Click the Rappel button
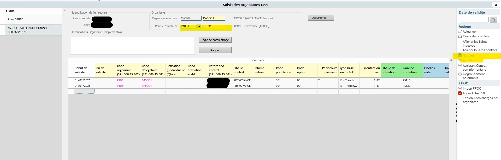The width and height of the screenshot is (501, 160). pyautogui.click(x=215, y=50)
